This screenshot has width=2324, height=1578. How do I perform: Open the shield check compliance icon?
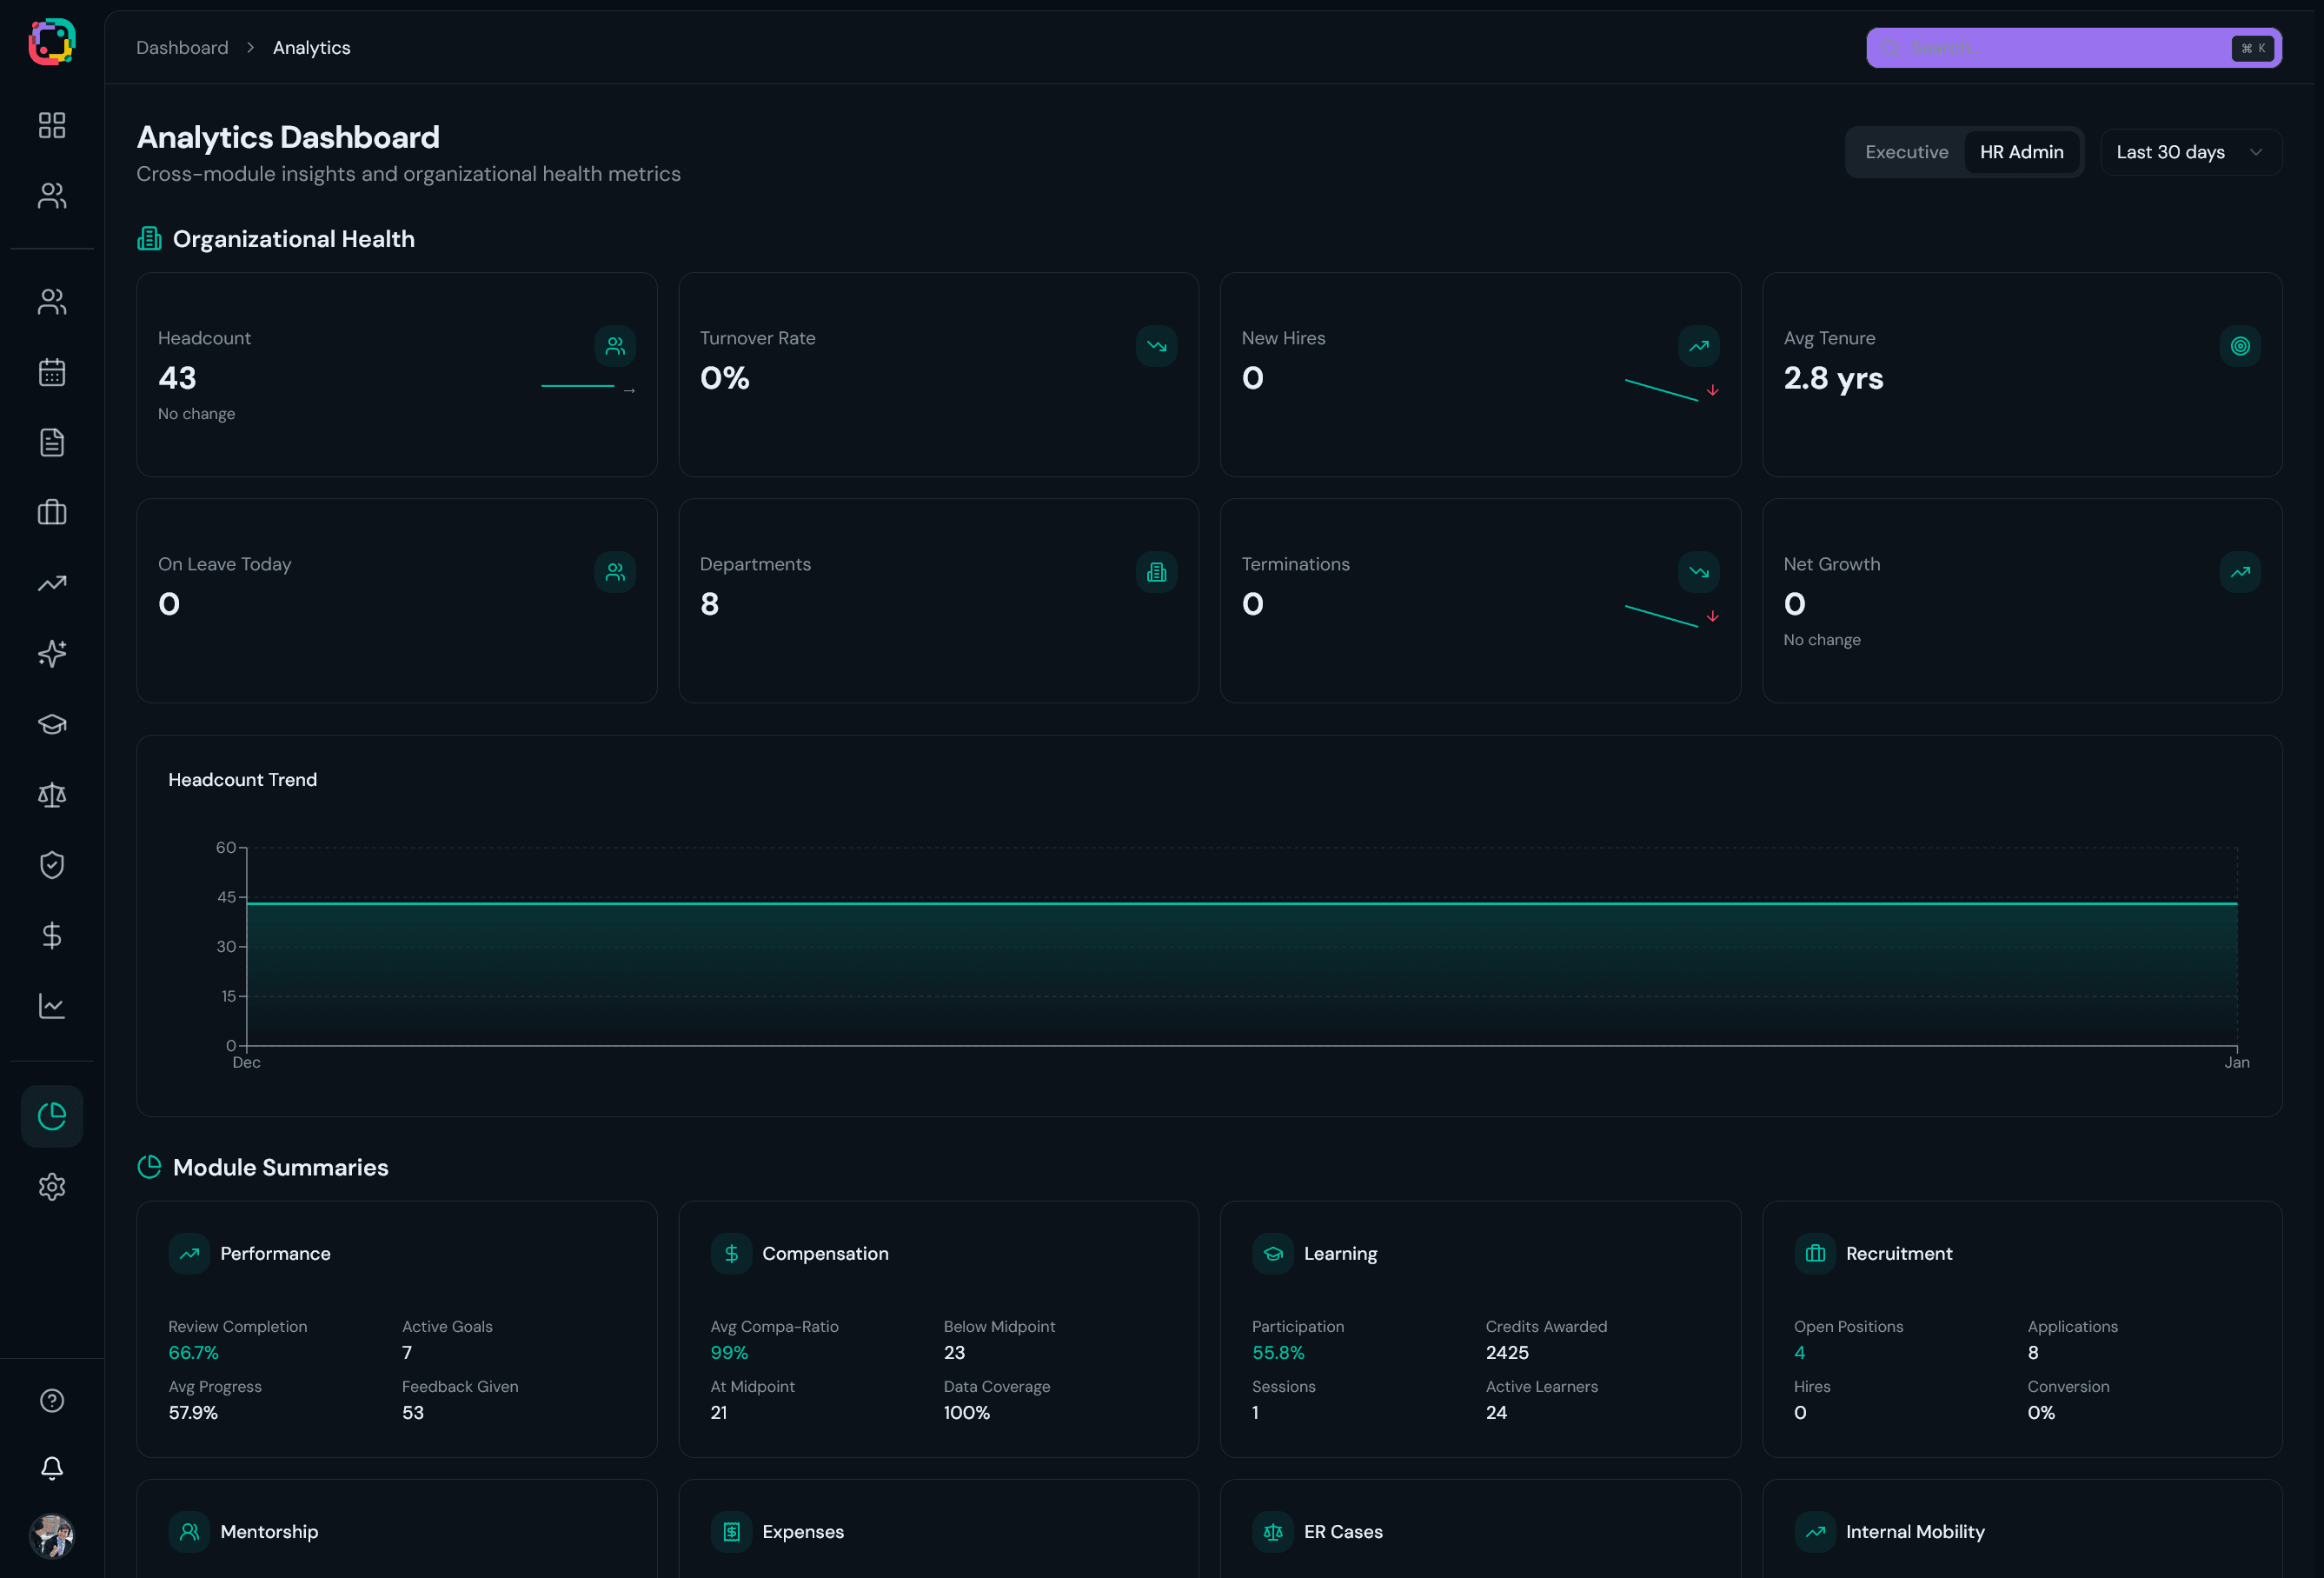(52, 864)
